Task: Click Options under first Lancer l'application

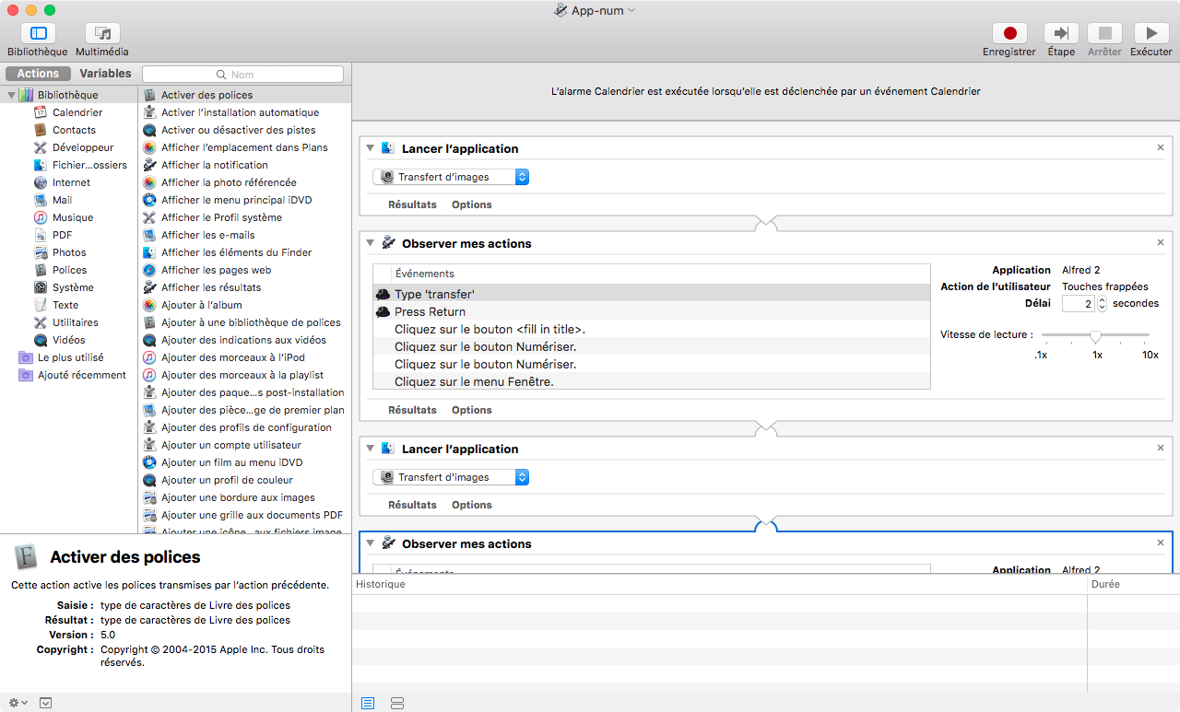Action: coord(471,204)
